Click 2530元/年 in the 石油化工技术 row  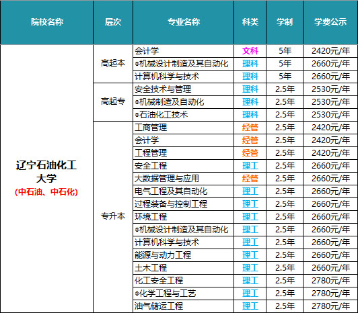(330, 115)
